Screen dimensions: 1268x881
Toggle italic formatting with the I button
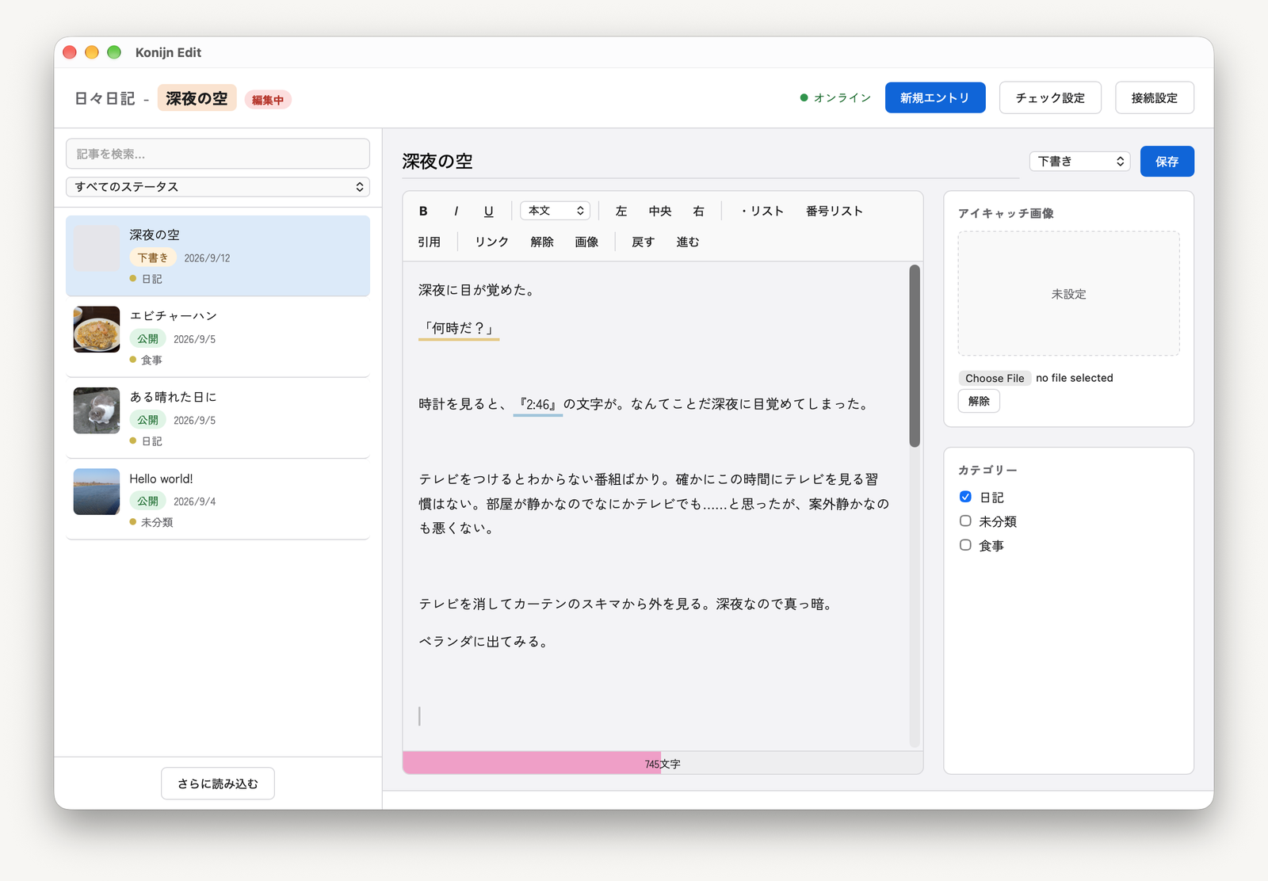tap(456, 211)
